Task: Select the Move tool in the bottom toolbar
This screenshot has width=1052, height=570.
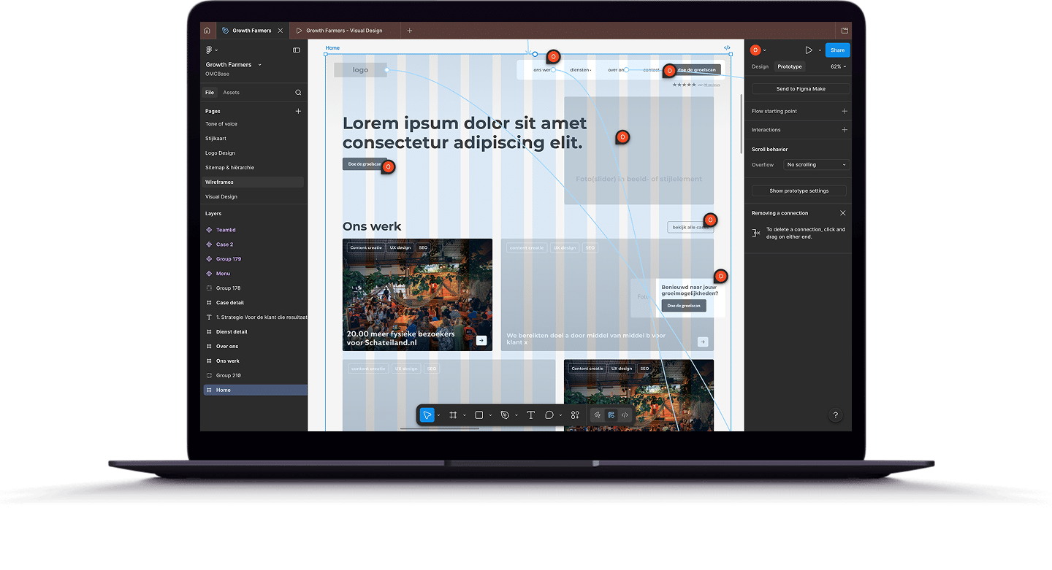Action: (x=427, y=415)
